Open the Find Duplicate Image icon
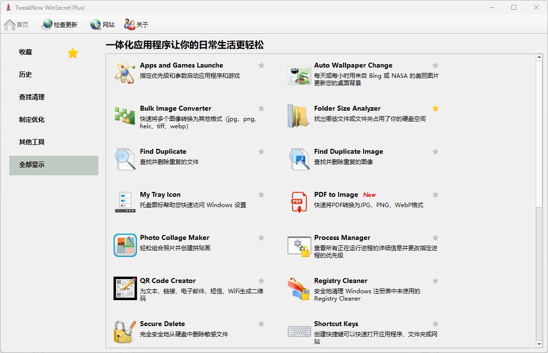548x353 pixels. tap(299, 159)
